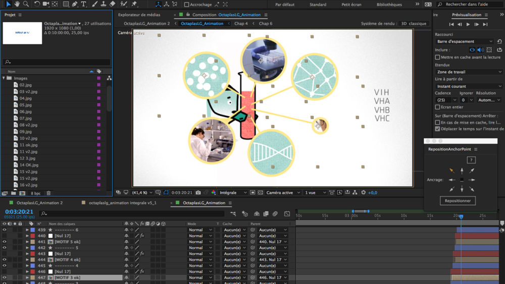
Task: Select the Pan Behind anchor point tool
Action: pos(55,4)
